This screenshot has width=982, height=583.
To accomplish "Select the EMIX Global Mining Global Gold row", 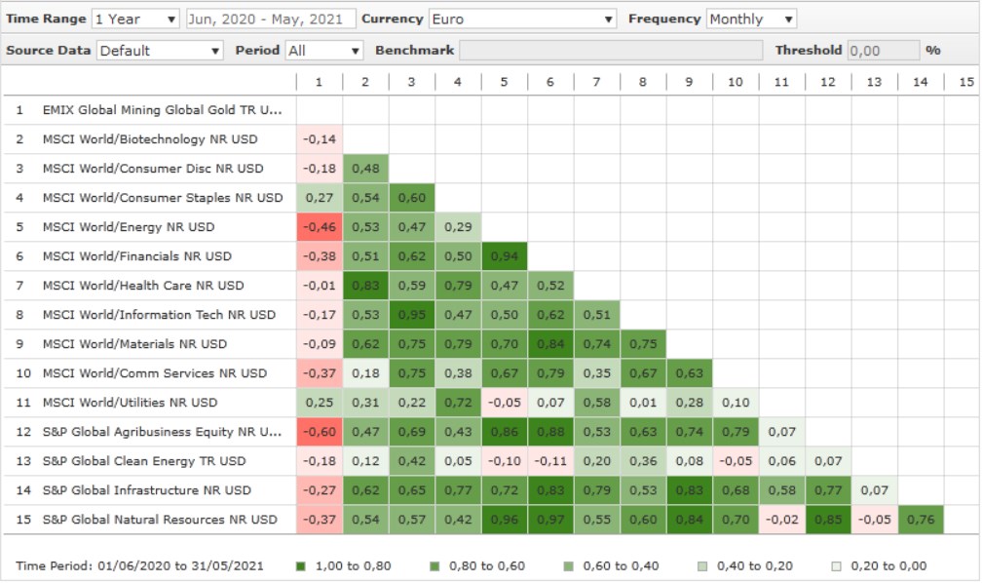I will [x=162, y=110].
